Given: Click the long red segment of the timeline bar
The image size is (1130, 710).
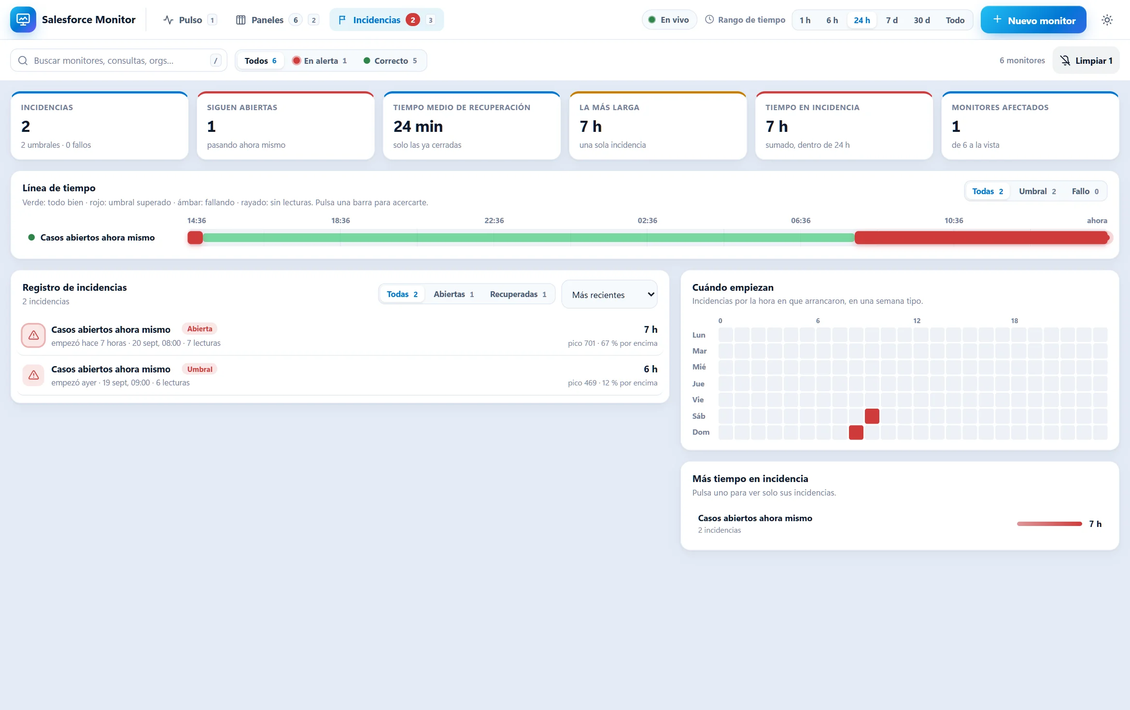Looking at the screenshot, I should pyautogui.click(x=981, y=238).
